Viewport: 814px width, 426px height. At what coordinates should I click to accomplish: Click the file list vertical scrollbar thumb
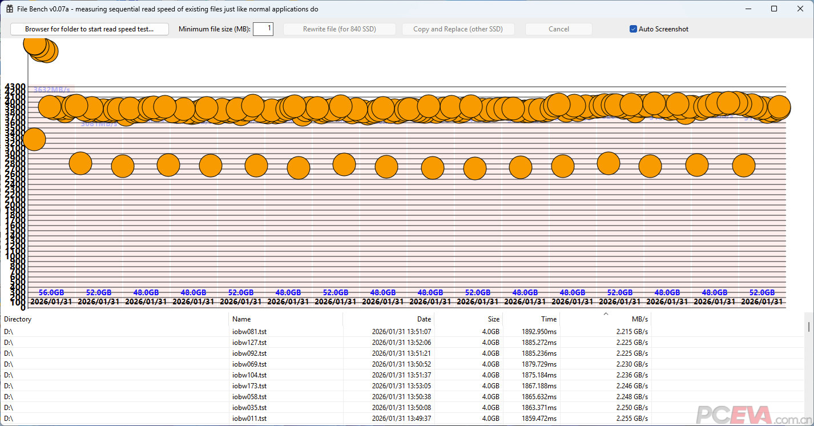tap(809, 326)
